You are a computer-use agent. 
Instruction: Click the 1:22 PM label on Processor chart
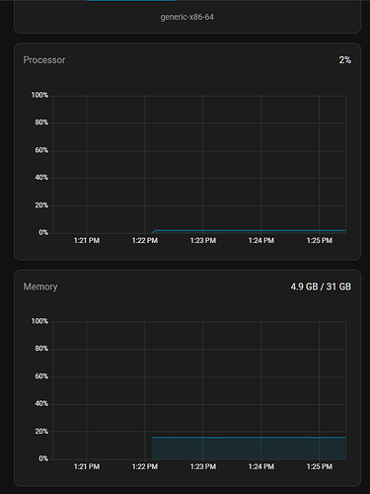point(145,240)
